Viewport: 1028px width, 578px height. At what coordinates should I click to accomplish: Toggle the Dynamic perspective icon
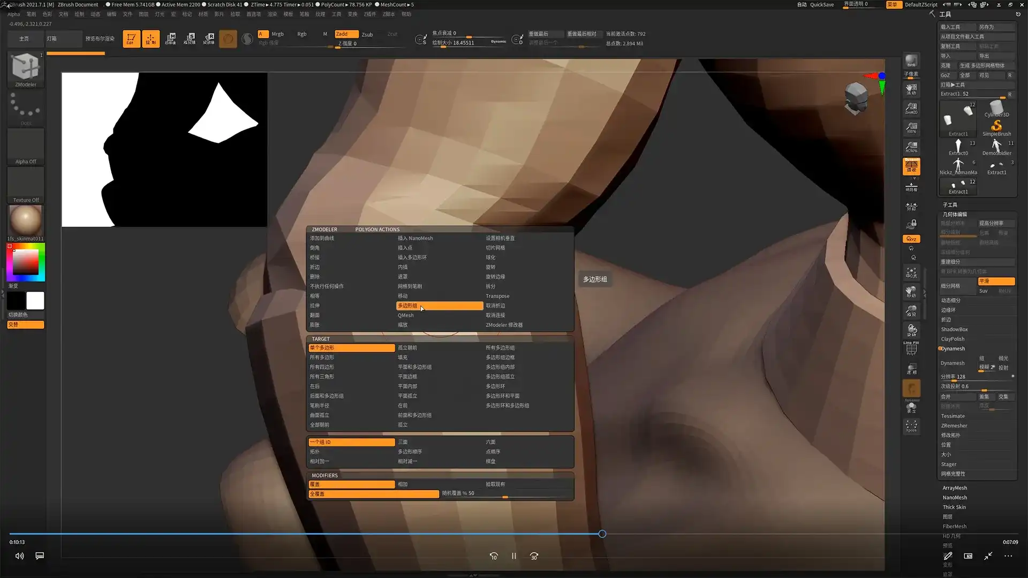click(912, 166)
